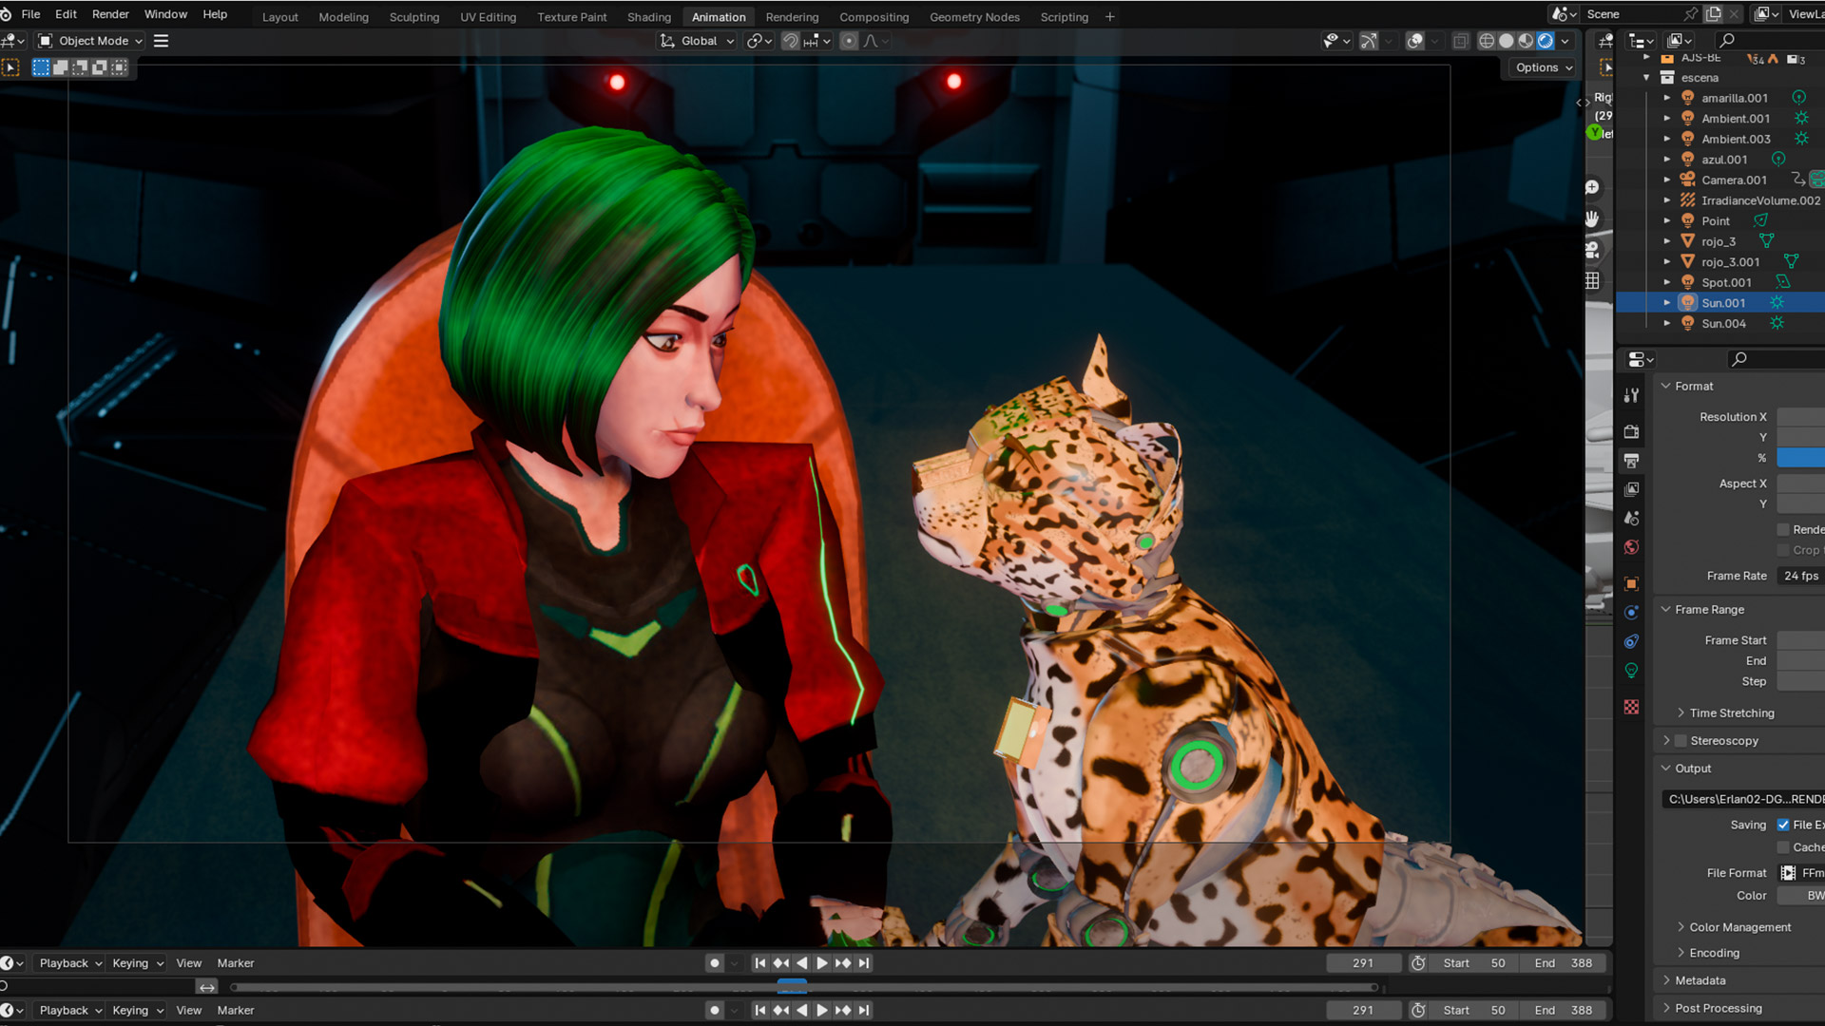The image size is (1825, 1026).
Task: Open the Object Constraints properties tab
Action: (1631, 641)
